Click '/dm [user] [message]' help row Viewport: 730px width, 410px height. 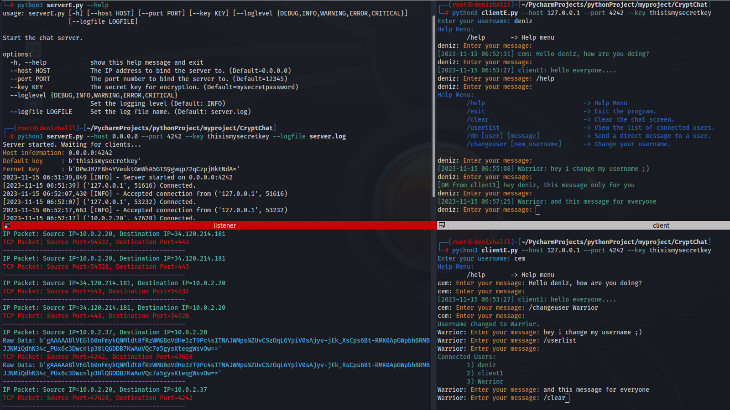coord(589,136)
